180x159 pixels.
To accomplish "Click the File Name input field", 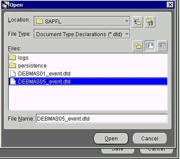I will pyautogui.click(x=101, y=118).
